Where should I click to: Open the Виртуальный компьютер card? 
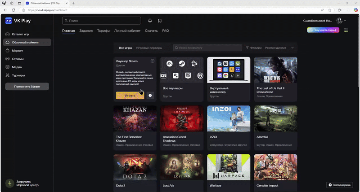pos(229,79)
